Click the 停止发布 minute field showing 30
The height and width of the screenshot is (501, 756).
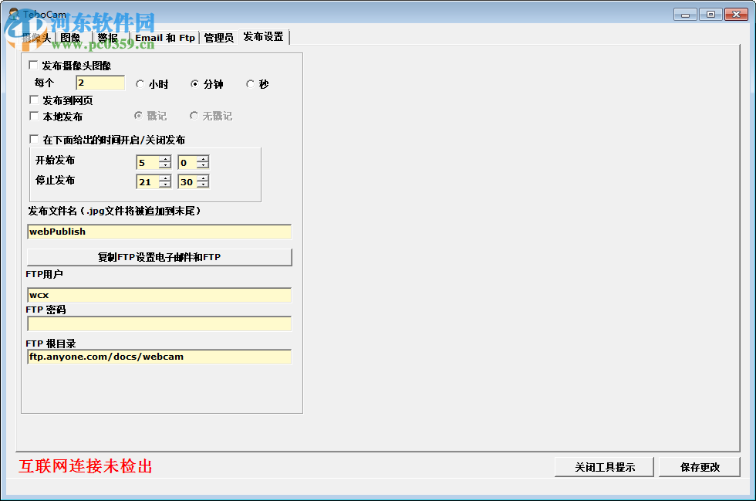coord(187,182)
